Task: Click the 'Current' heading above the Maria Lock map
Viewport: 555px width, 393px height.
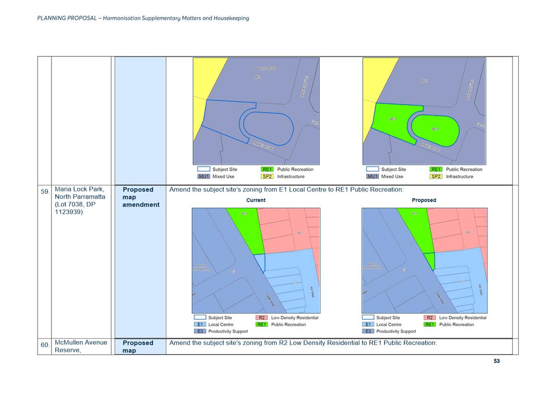Action: point(256,200)
